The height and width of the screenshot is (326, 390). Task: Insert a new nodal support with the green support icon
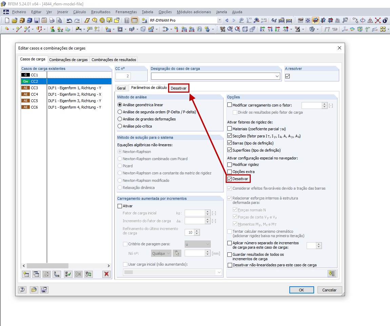point(52,30)
